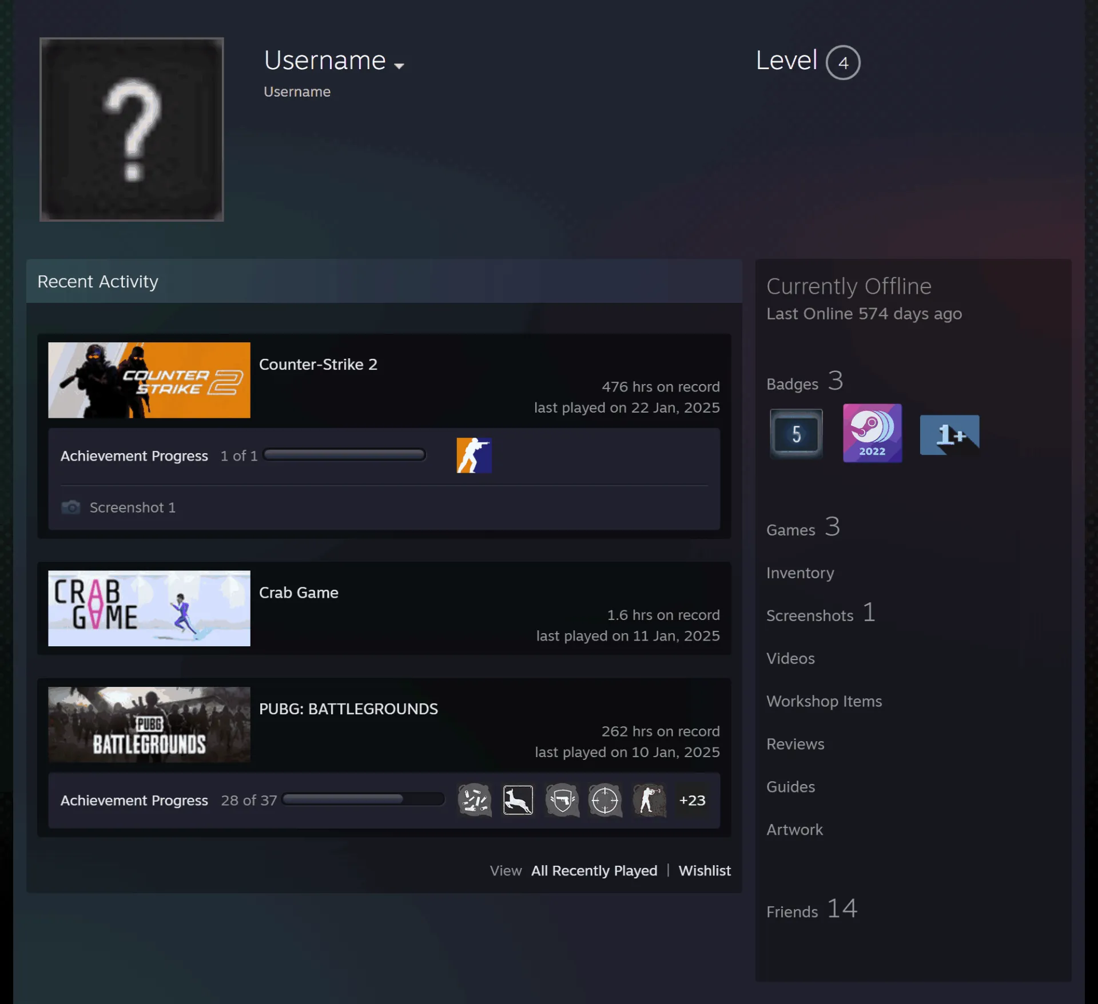Click the Steam 2022 badge icon
This screenshot has height=1004, width=1098.
pos(872,433)
